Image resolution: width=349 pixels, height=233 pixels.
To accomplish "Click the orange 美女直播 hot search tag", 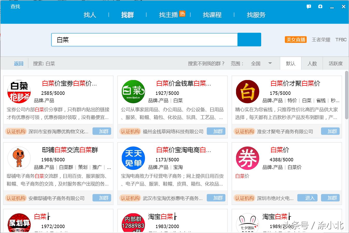I will tap(295, 39).
